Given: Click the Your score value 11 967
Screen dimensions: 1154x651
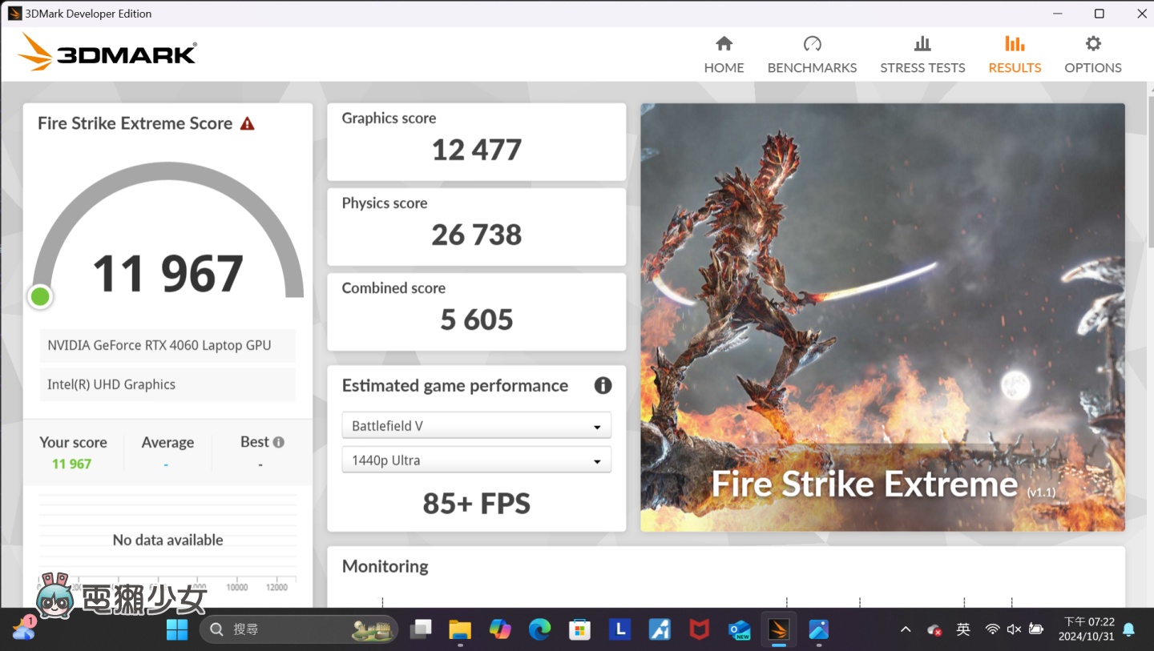Looking at the screenshot, I should 72,464.
